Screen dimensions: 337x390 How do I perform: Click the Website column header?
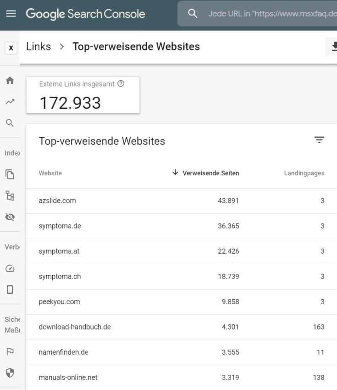[x=50, y=173]
